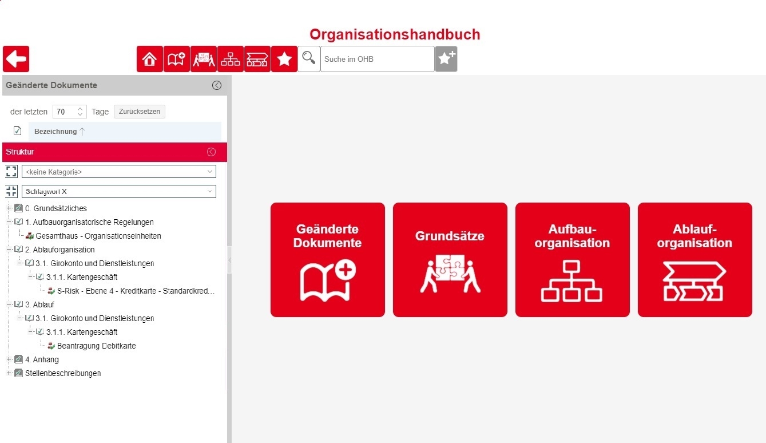Collapse 3.1. Girokonto node under 2. Ablauforganisation

[20, 263]
